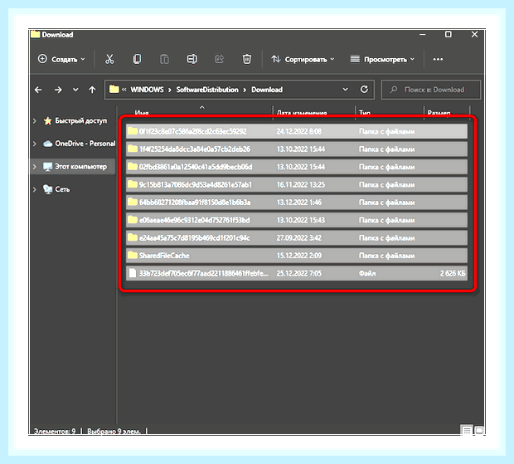This screenshot has width=514, height=464.
Task: Open the three-dots more options menu
Action: 438,60
